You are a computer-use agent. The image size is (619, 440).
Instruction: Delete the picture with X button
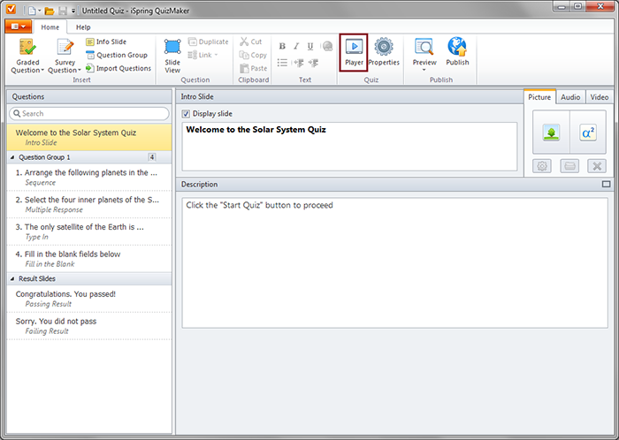point(597,166)
